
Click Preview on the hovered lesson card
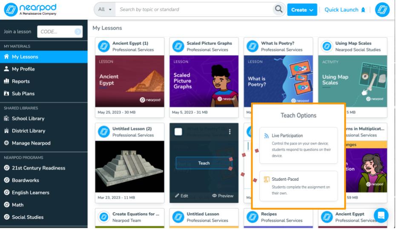tap(223, 196)
